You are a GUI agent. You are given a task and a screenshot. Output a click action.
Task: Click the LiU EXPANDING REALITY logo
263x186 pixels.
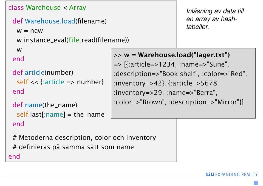tap(232, 174)
